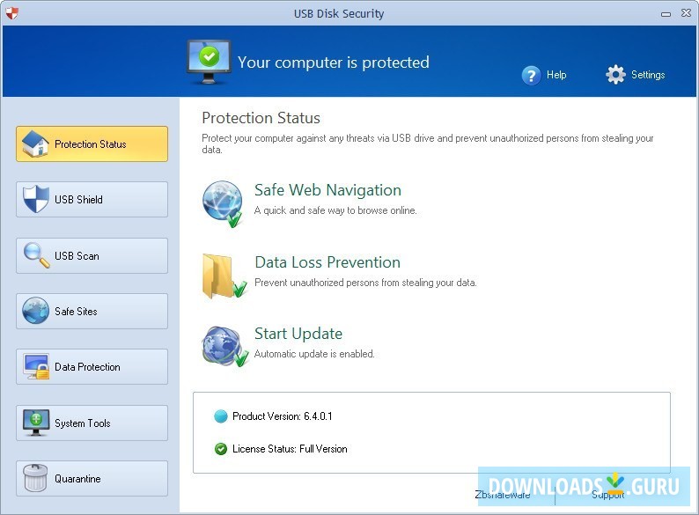Open the Zbshareware link at bottom
699x515 pixels.
(x=503, y=495)
